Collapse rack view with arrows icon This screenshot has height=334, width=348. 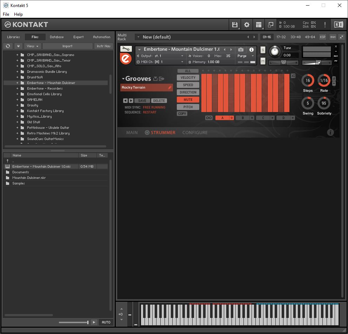[x=342, y=37]
